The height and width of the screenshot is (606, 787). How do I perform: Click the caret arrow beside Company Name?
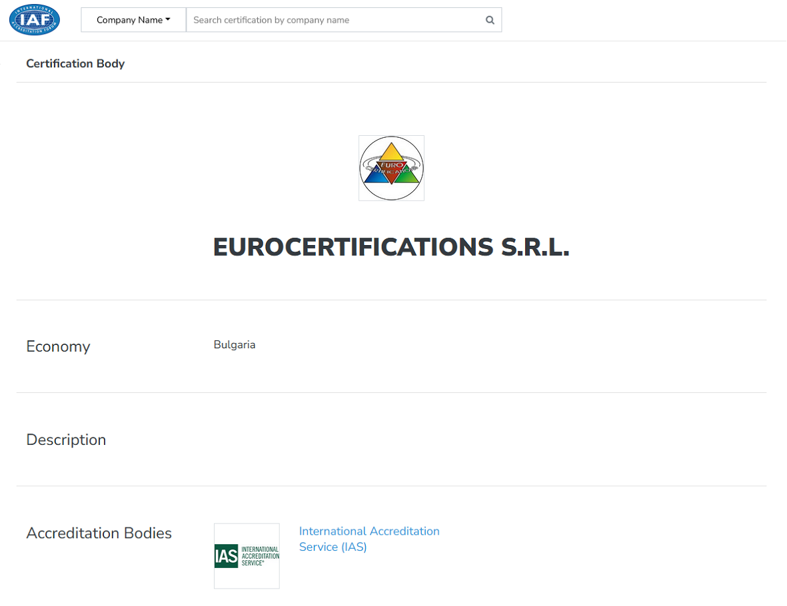click(x=168, y=20)
